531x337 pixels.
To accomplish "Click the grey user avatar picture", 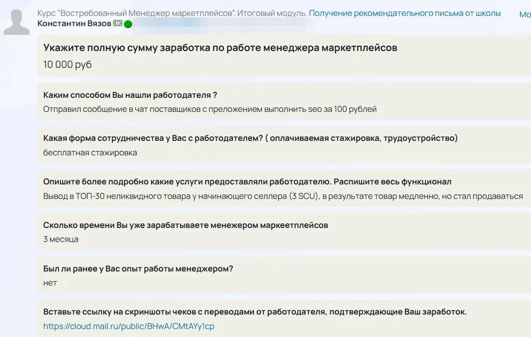I will [x=16, y=22].
